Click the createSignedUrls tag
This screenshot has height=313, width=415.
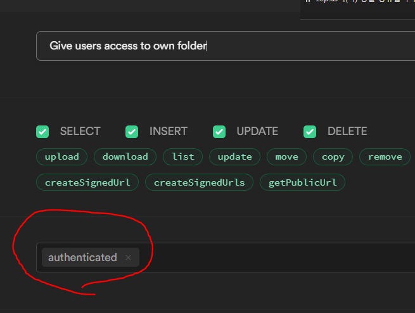click(x=200, y=182)
